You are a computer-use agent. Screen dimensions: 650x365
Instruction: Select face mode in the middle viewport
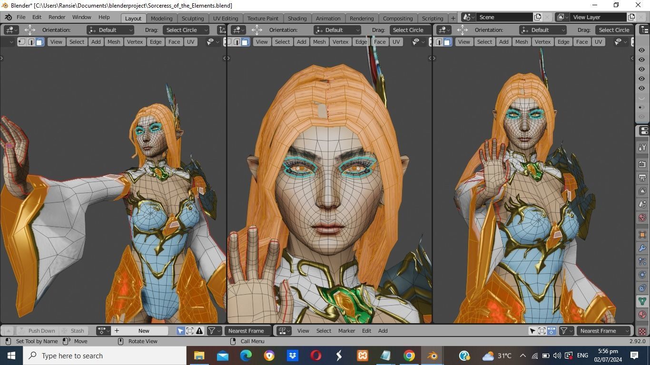(245, 42)
